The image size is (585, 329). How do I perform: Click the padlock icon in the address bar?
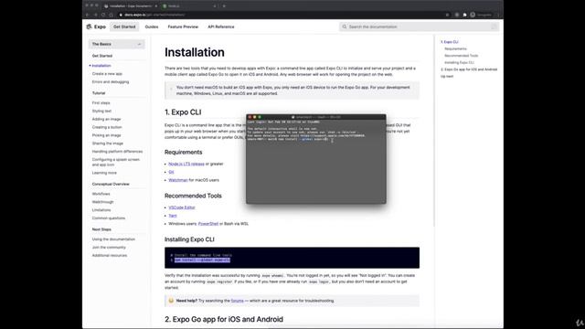click(x=121, y=15)
